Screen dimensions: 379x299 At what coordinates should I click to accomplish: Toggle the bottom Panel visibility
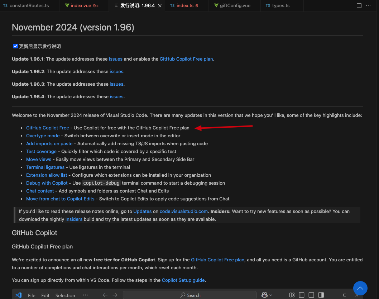pos(311,295)
